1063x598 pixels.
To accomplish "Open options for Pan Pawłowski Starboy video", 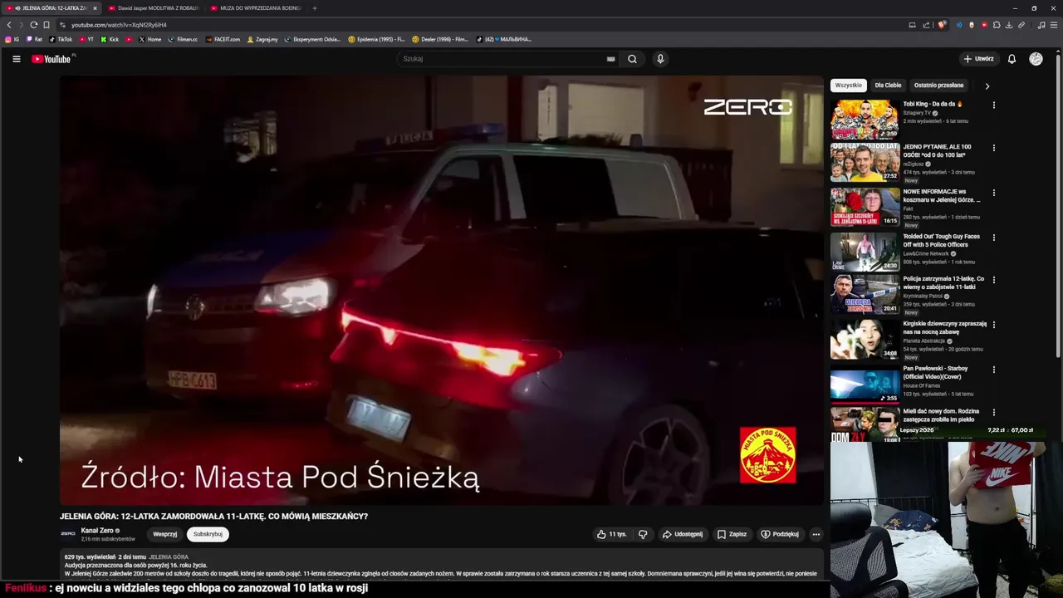I will (x=993, y=370).
